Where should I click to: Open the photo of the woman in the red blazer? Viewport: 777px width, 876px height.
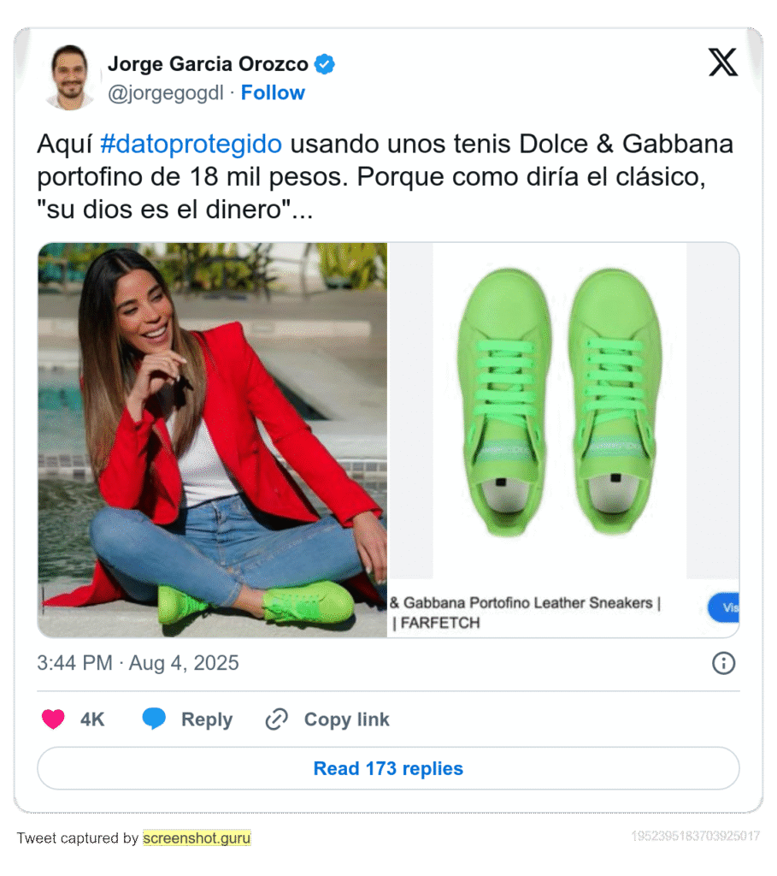[x=212, y=440]
